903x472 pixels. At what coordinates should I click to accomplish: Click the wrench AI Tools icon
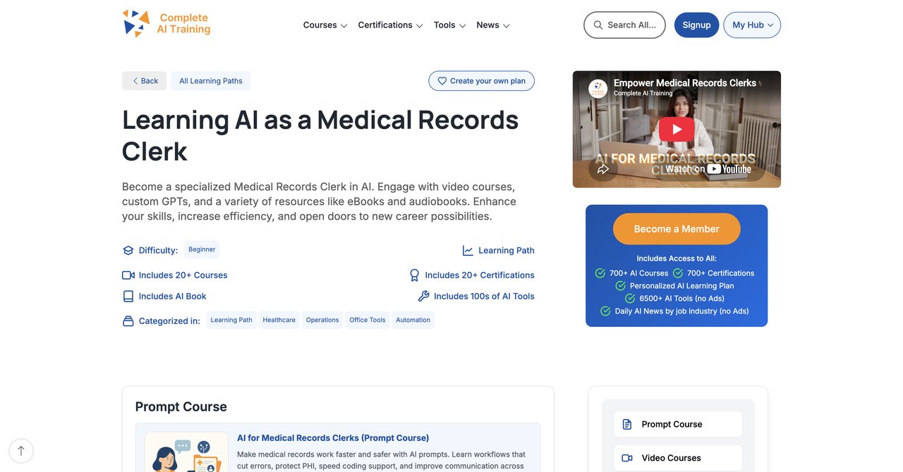424,297
